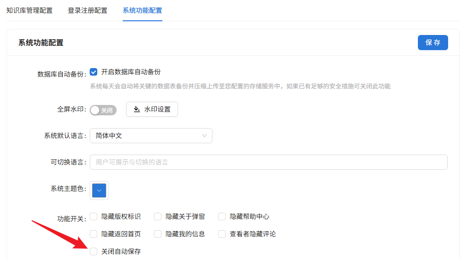467x260 pixels.
Task: Click the chevron arrow in 简体中文 select
Action: coord(204,136)
